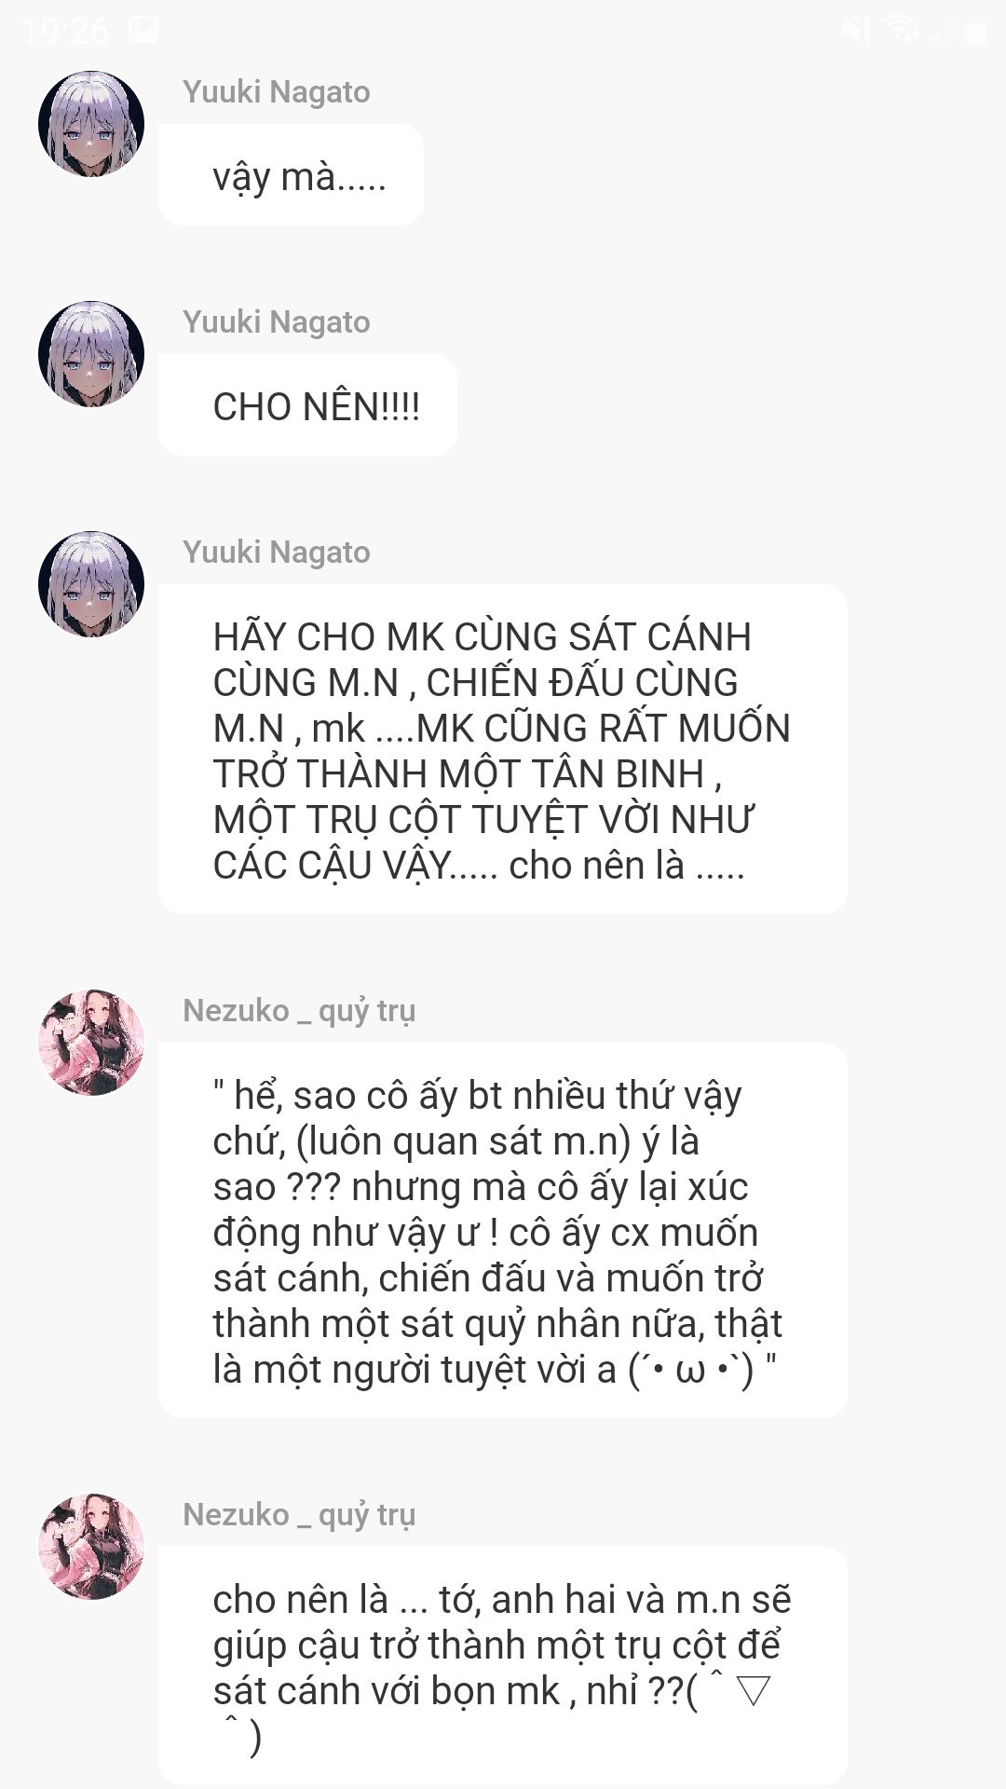Tap first Nezuko _ quỷ trụ avatar

coord(91,1043)
